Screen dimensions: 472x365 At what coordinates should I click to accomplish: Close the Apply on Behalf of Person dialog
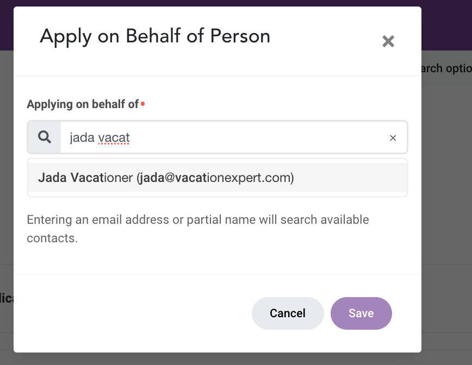pyautogui.click(x=388, y=41)
